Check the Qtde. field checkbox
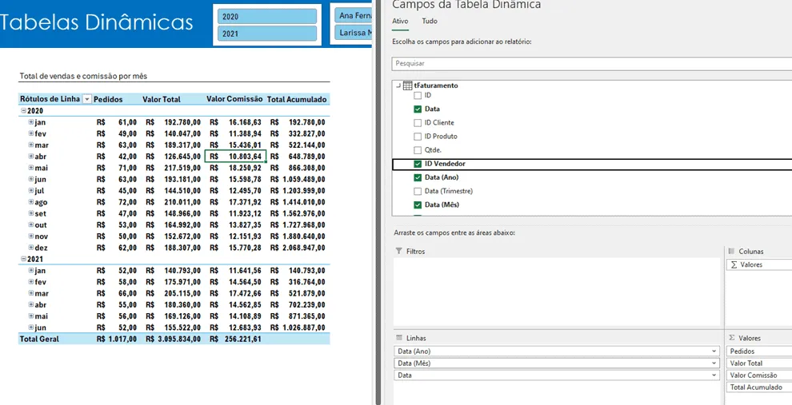 click(418, 150)
